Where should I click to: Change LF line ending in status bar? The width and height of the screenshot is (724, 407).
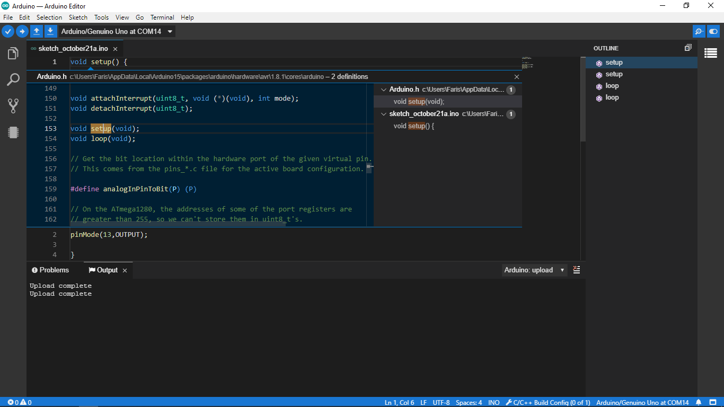[x=423, y=402]
